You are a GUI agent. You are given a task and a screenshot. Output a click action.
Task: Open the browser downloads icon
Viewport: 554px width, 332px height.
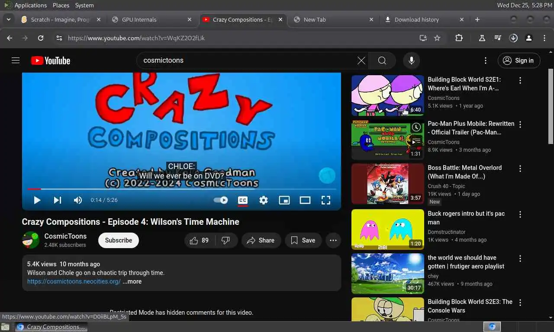513,38
